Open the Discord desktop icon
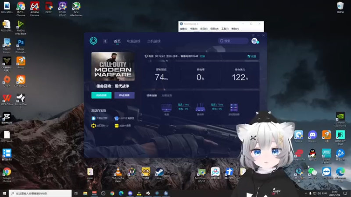Viewport: 351px width, 197px height. click(x=312, y=136)
